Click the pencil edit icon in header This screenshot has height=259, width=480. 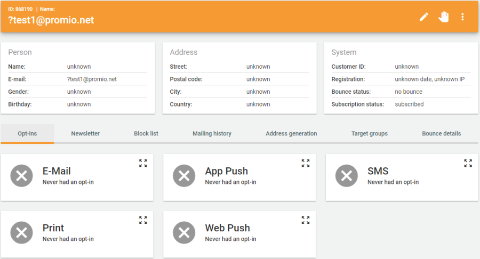pyautogui.click(x=423, y=17)
